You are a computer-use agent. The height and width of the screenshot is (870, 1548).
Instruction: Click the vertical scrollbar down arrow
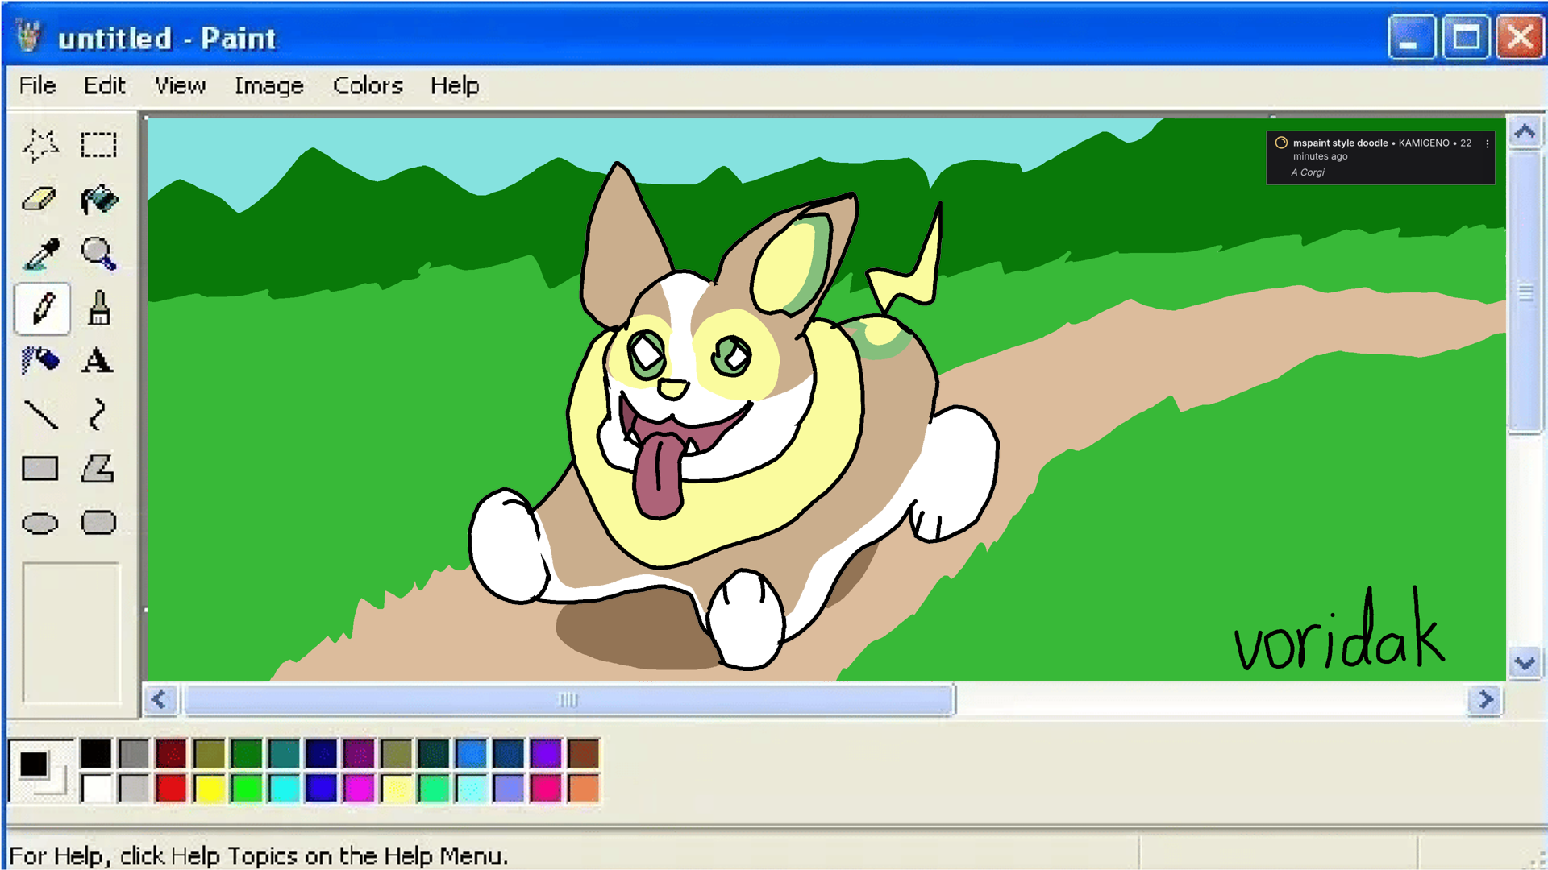tap(1525, 664)
